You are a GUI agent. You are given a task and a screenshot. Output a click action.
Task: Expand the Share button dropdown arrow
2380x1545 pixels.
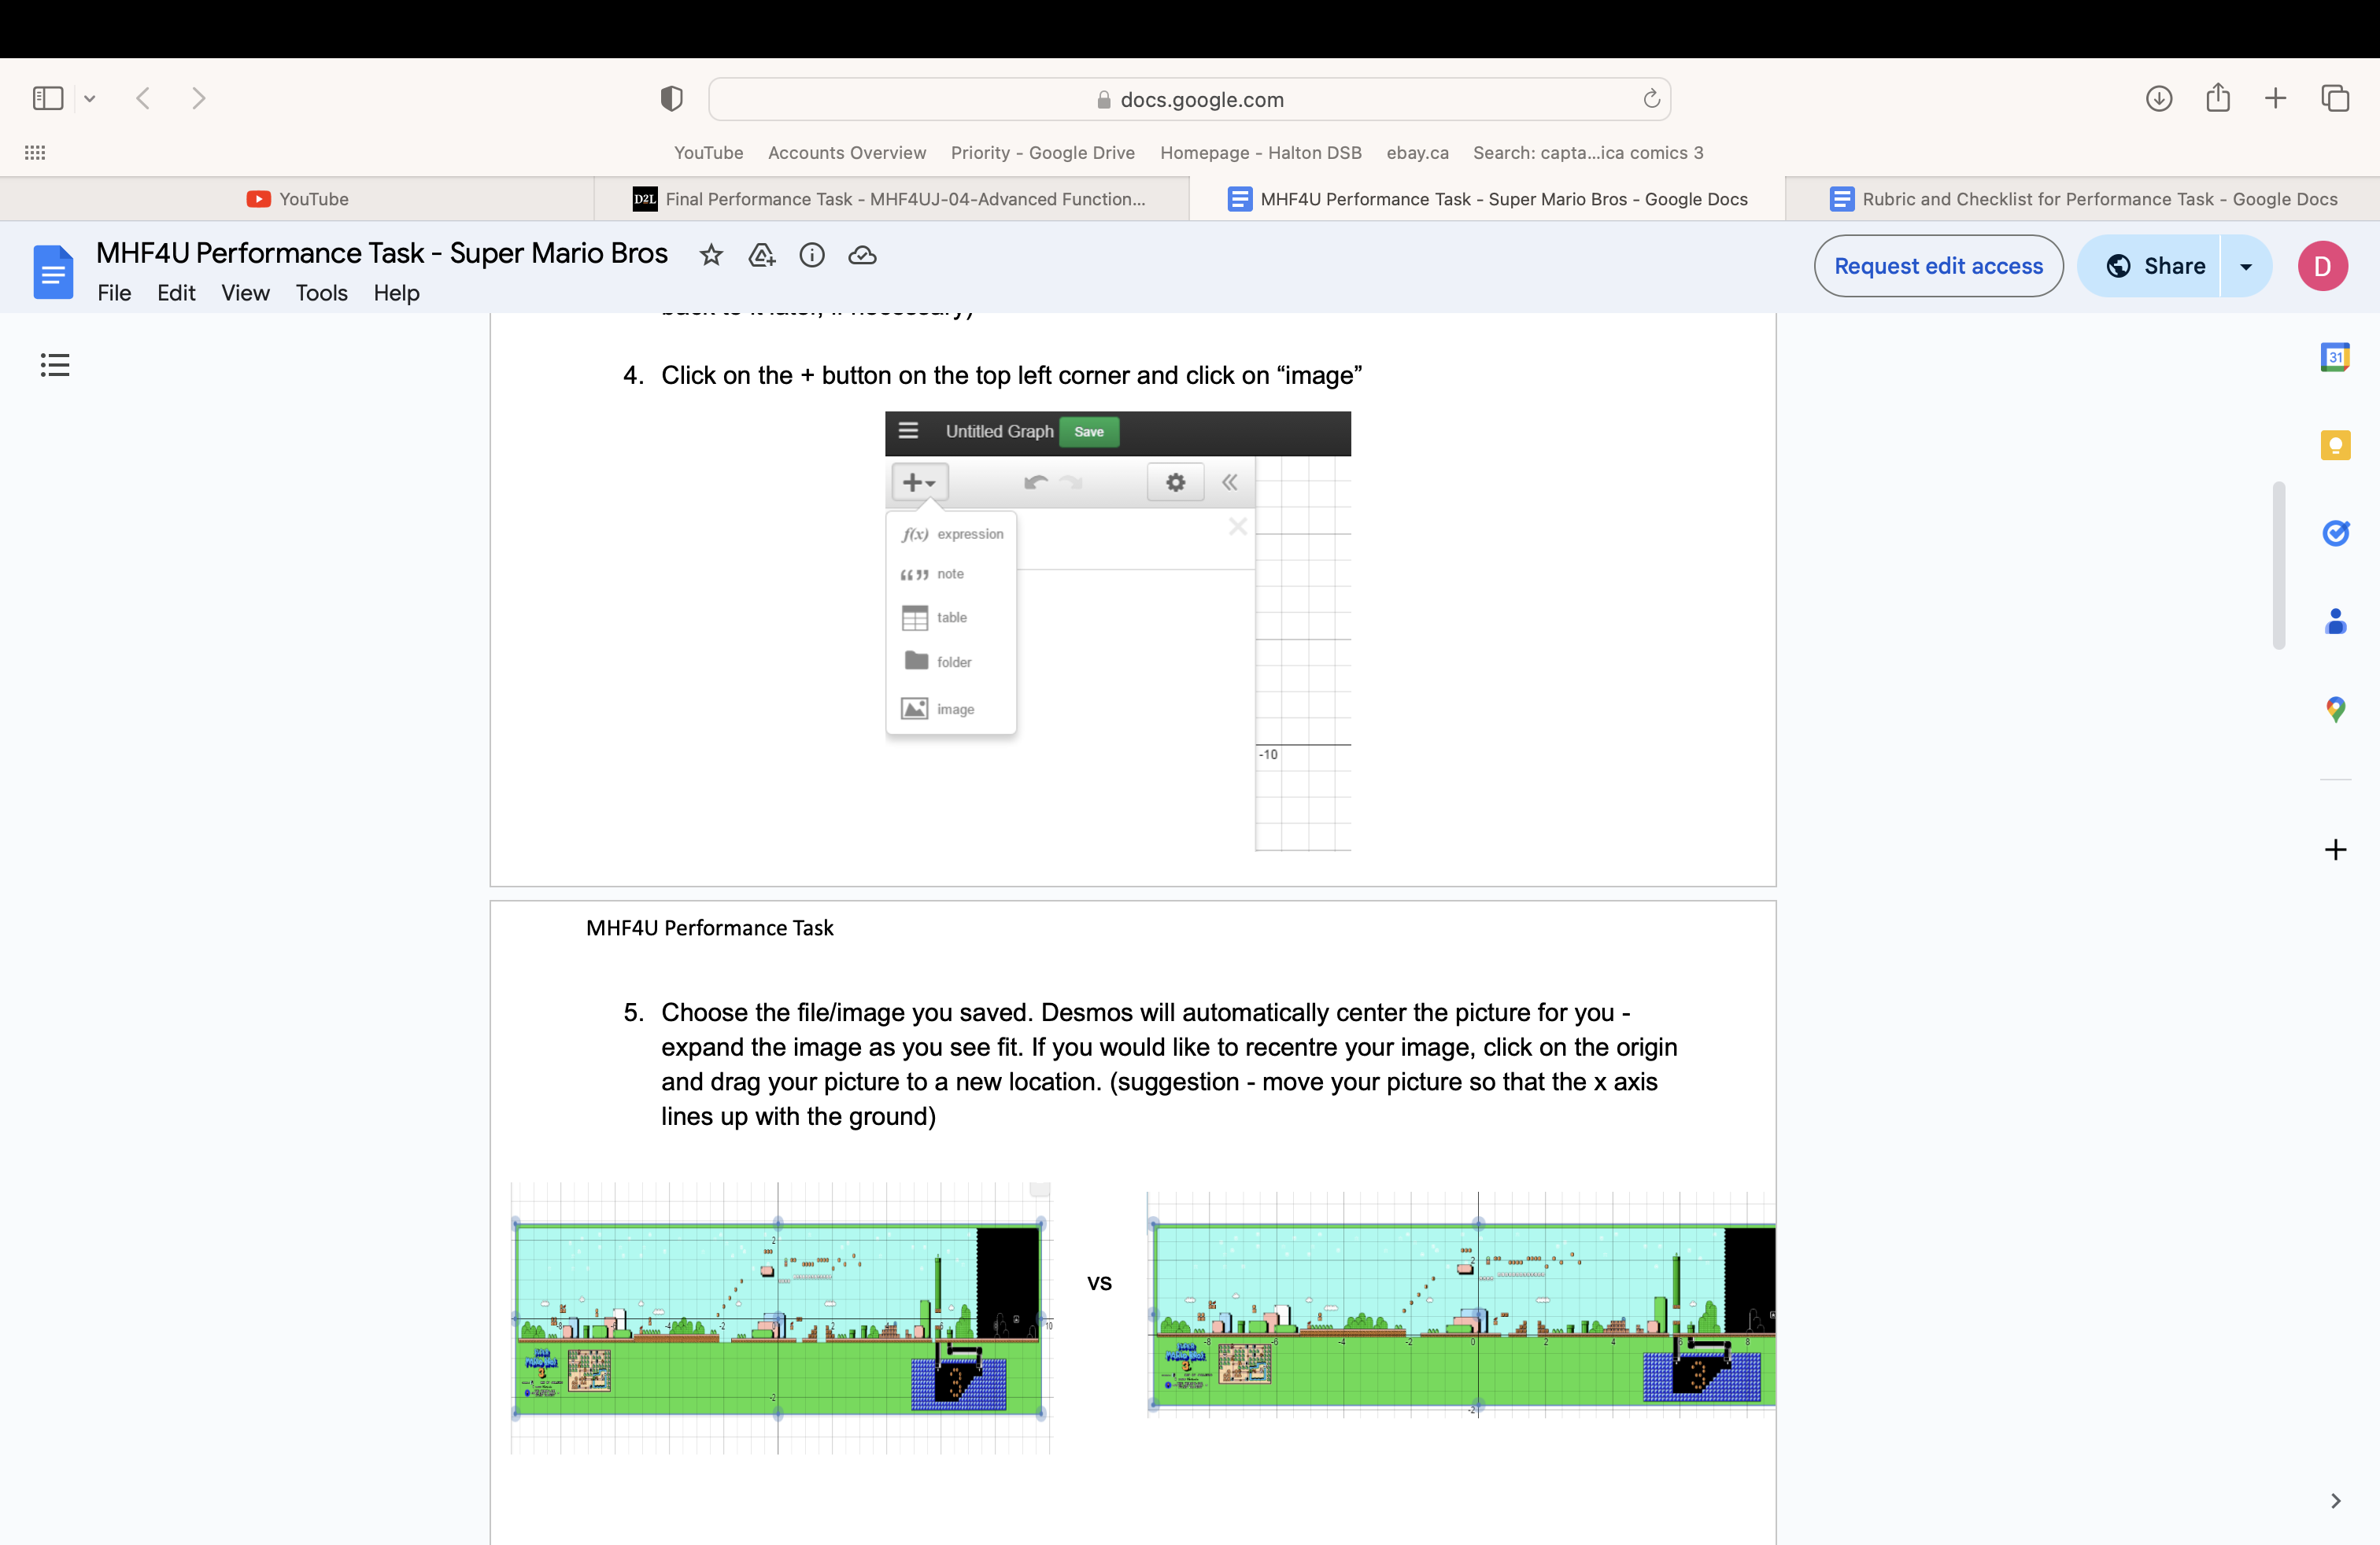tap(2245, 266)
